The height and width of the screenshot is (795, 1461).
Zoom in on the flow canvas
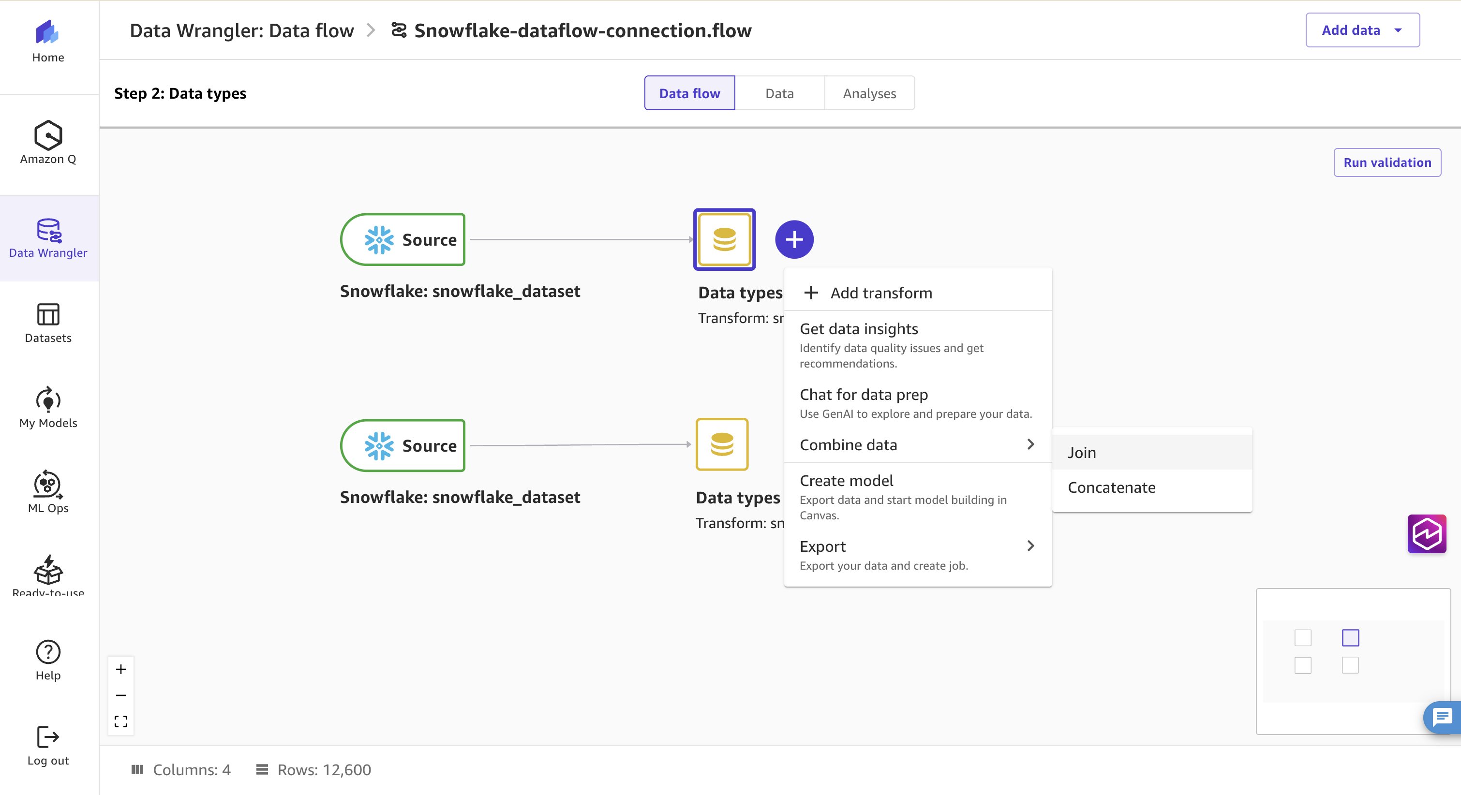121,669
